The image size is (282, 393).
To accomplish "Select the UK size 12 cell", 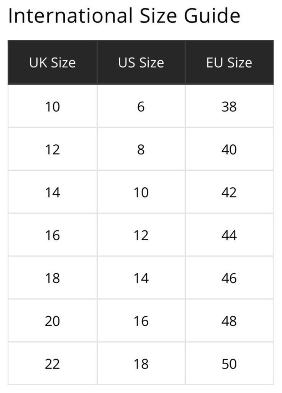I will (52, 149).
